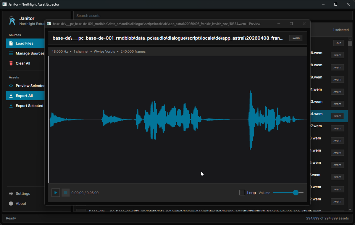This screenshot has width=355, height=225.
Task: Open Manage Sources via its list icon
Action: point(11,53)
